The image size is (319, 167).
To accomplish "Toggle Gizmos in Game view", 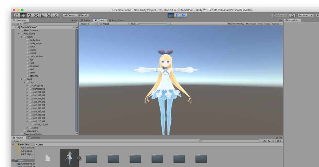I will tap(276, 24).
